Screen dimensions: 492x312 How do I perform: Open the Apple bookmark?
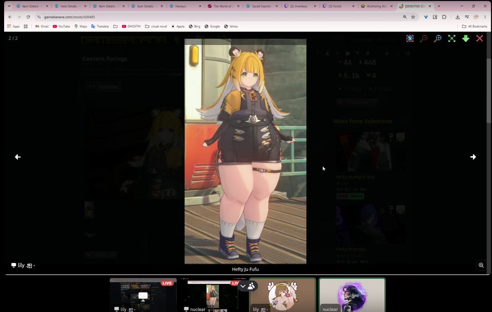click(x=178, y=26)
